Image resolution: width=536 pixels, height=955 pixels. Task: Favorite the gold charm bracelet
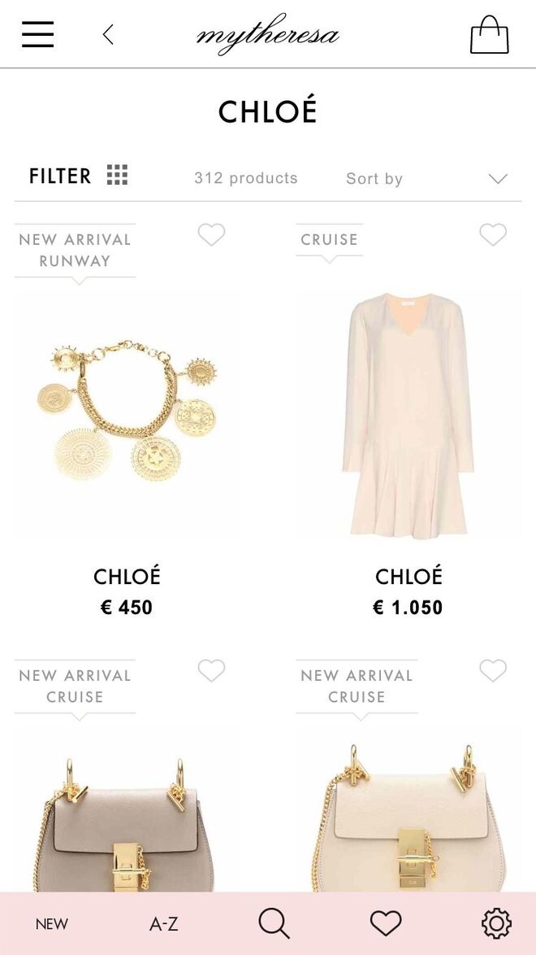pyautogui.click(x=211, y=235)
